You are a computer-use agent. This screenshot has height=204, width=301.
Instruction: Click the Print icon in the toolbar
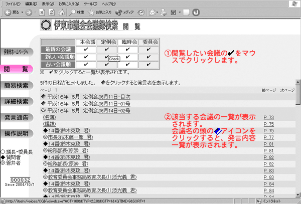coord(164,12)
